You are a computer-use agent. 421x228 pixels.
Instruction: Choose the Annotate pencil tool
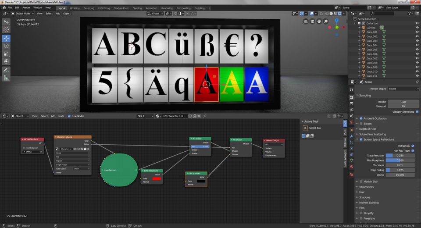[6, 70]
